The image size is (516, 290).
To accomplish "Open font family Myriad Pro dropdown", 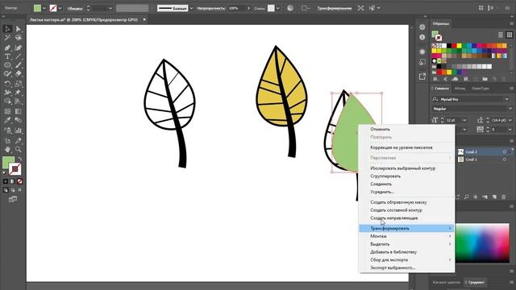I will [506, 99].
